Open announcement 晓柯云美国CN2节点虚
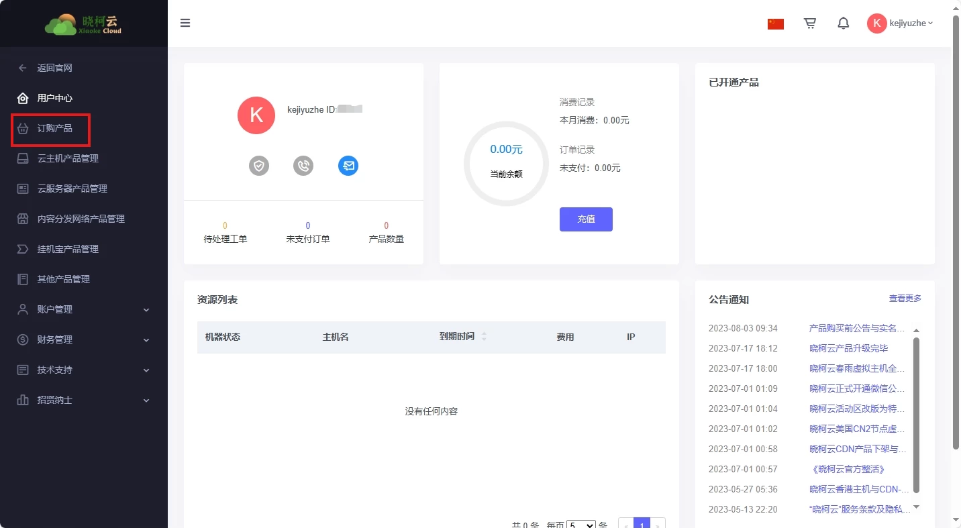Viewport: 961px width, 528px height. pos(857,429)
